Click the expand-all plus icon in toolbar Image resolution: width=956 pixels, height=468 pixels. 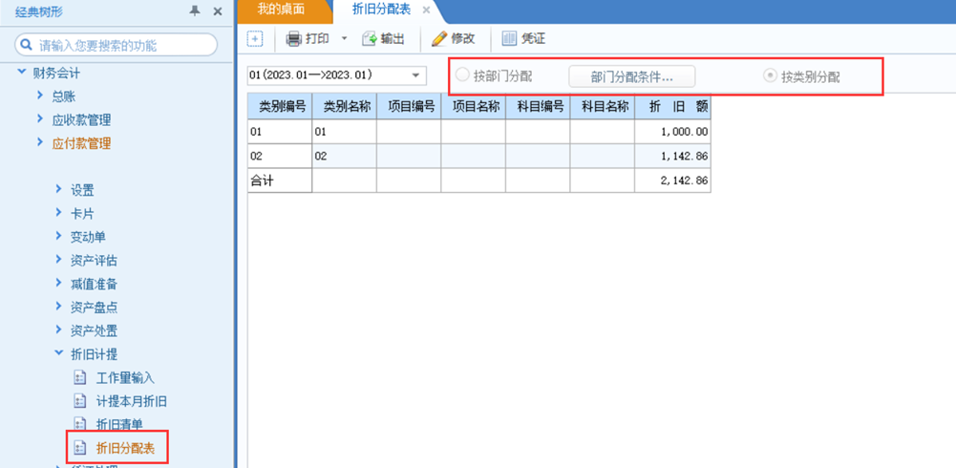[x=254, y=39]
